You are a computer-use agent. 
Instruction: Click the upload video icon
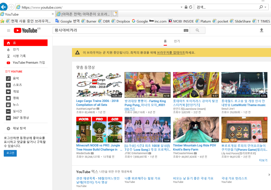click(x=261, y=30)
